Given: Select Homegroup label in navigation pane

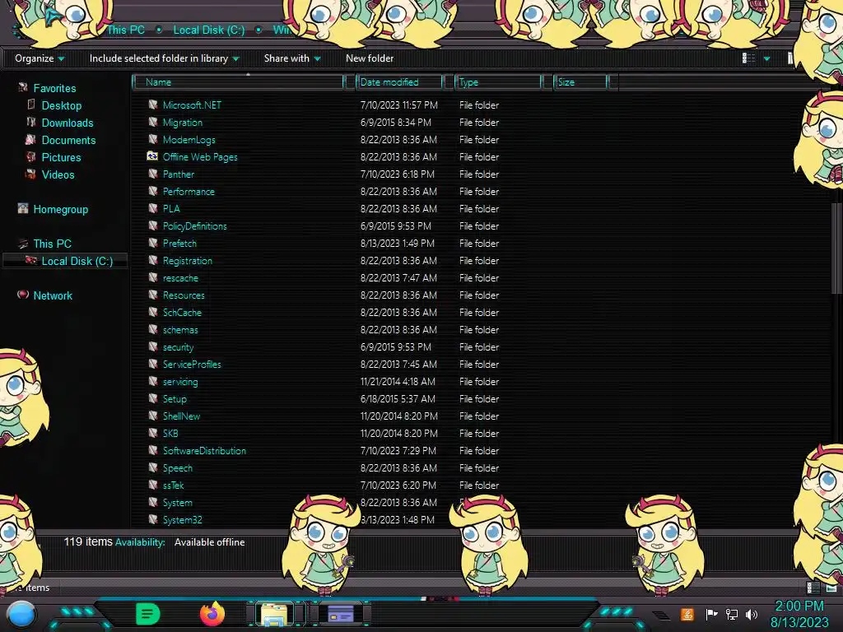Looking at the screenshot, I should 61,209.
